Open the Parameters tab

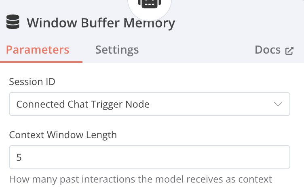tap(38, 50)
